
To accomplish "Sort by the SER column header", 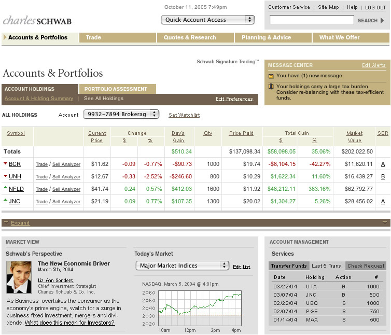I will 383,133.
